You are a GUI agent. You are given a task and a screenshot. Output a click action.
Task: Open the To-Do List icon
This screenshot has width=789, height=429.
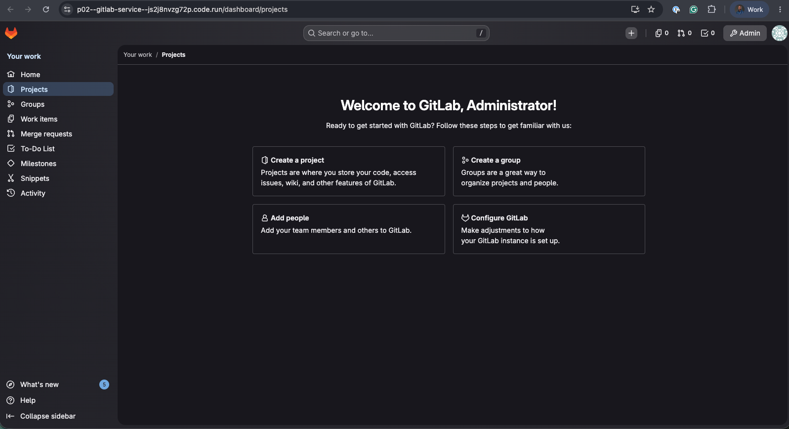pos(11,148)
